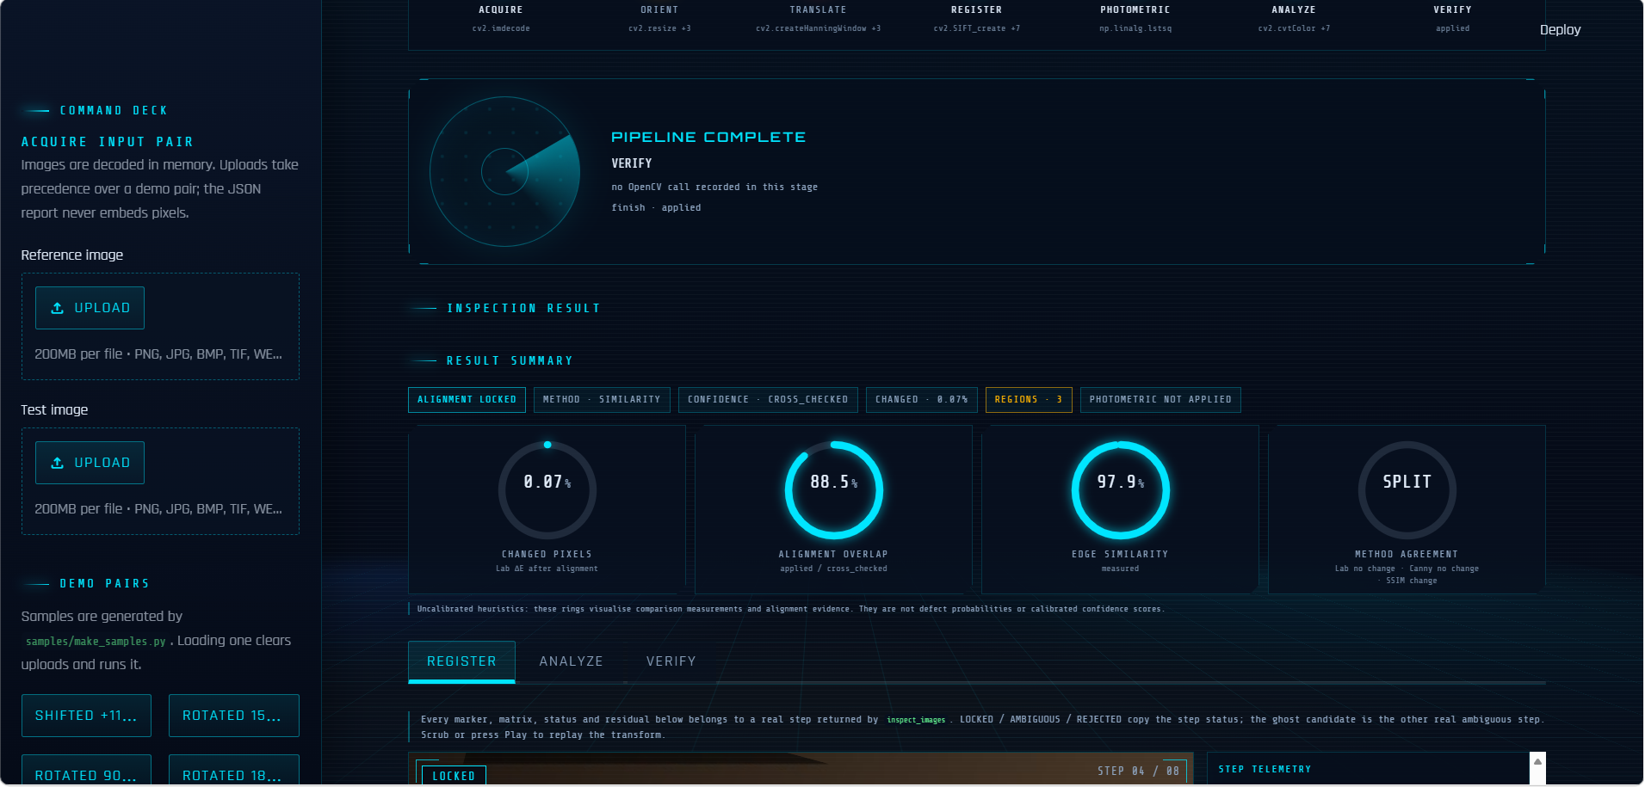The width and height of the screenshot is (1645, 787).
Task: Click the inspect_images code reference
Action: pyautogui.click(x=916, y=720)
